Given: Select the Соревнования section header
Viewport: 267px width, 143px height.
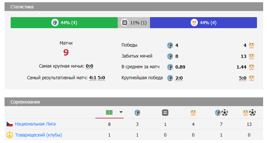Looking at the screenshot, I should point(25,102).
